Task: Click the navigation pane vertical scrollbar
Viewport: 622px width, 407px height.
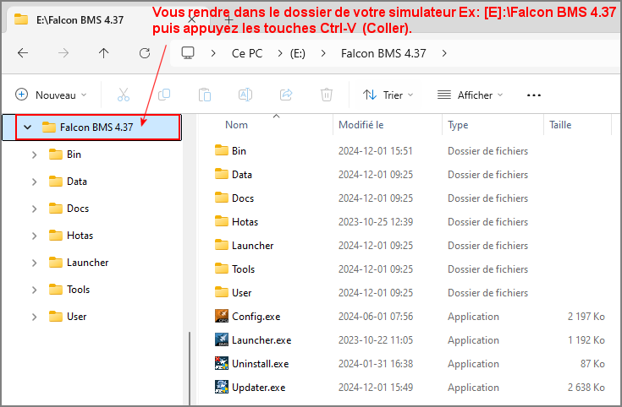Action: (190, 368)
